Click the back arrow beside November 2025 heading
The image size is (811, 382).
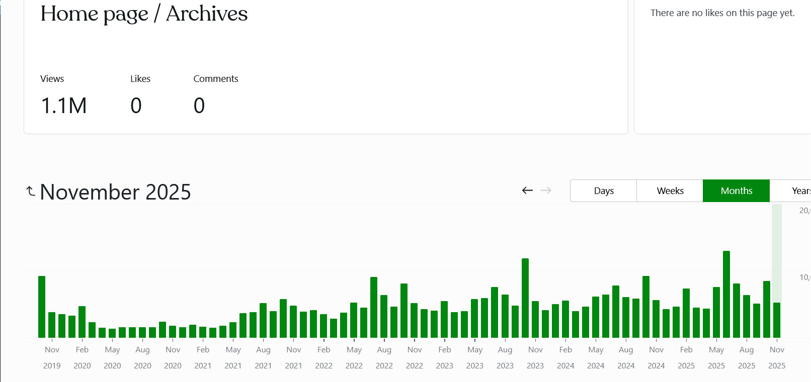click(31, 192)
